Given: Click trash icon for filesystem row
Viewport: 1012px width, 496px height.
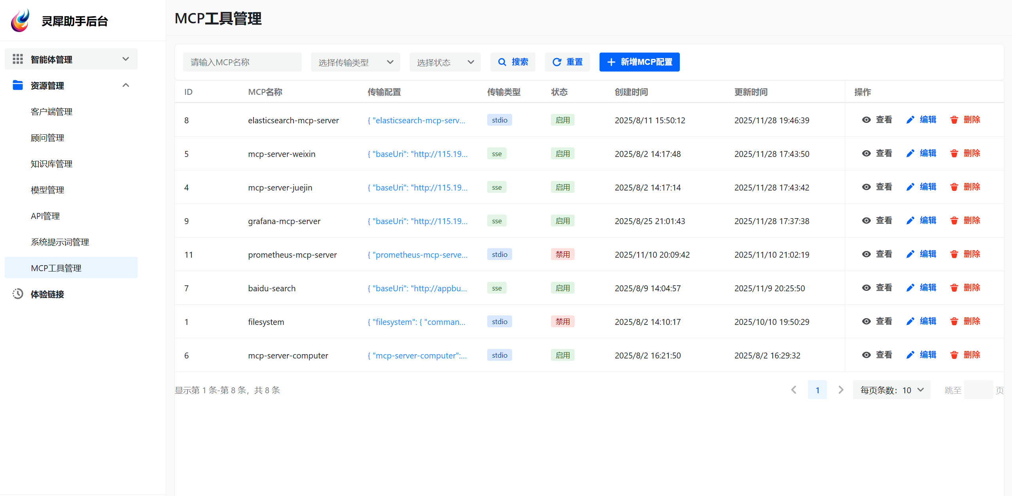Looking at the screenshot, I should [954, 321].
